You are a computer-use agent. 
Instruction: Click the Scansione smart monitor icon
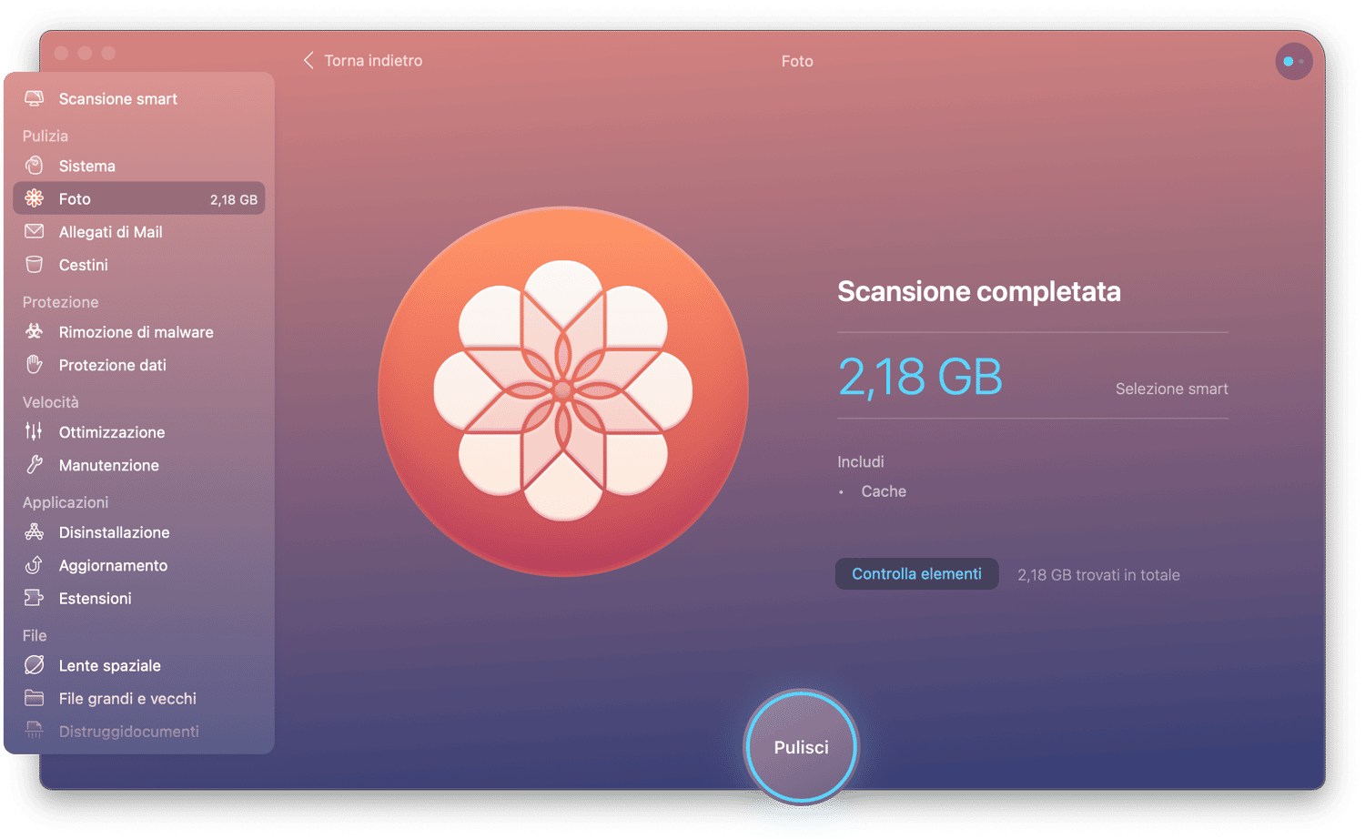click(x=34, y=98)
